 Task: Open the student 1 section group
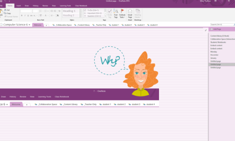point(114,25)
